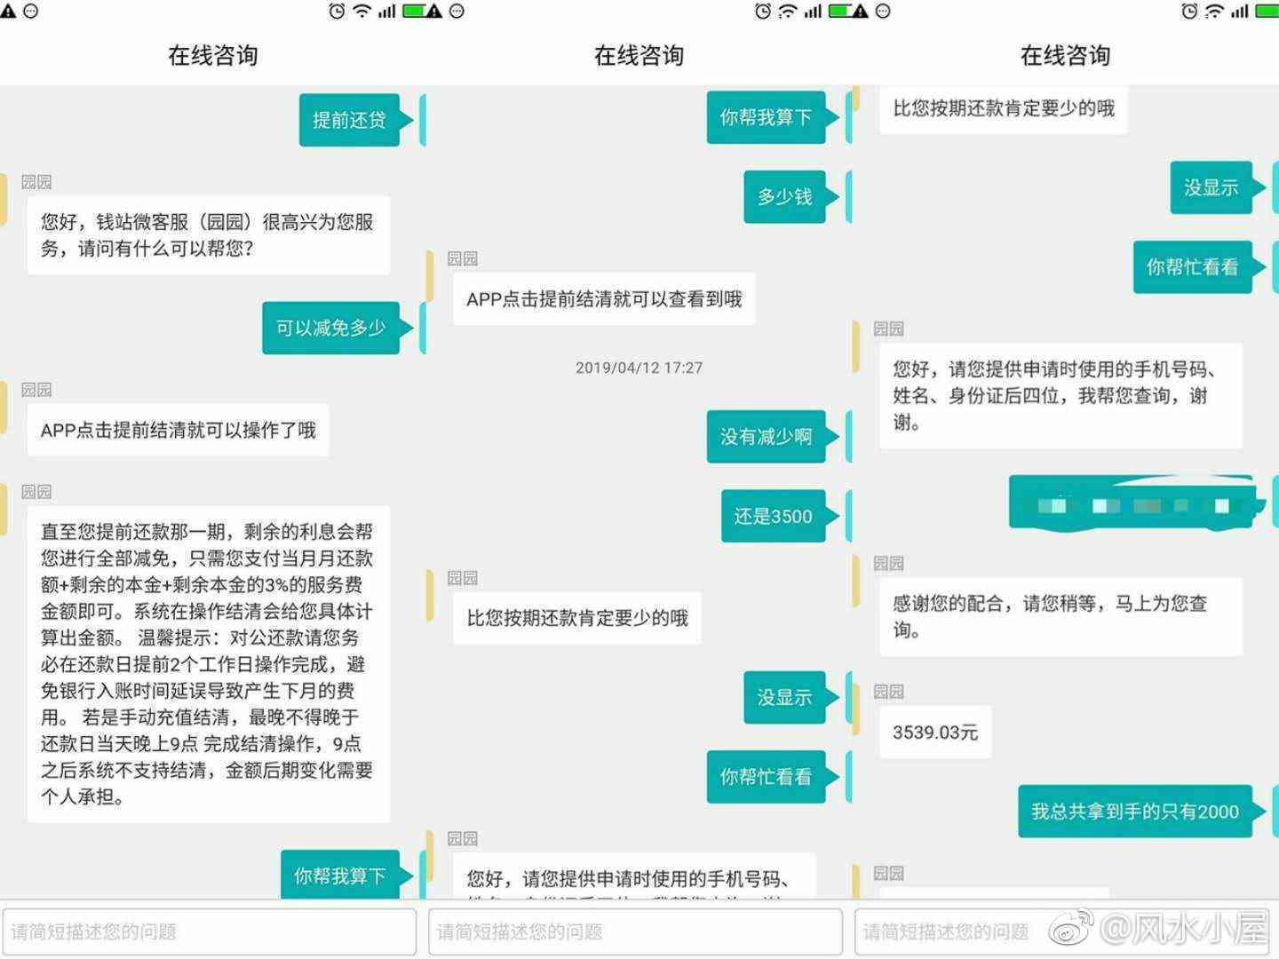Tap the blurred personal-info message bubble

(1132, 504)
